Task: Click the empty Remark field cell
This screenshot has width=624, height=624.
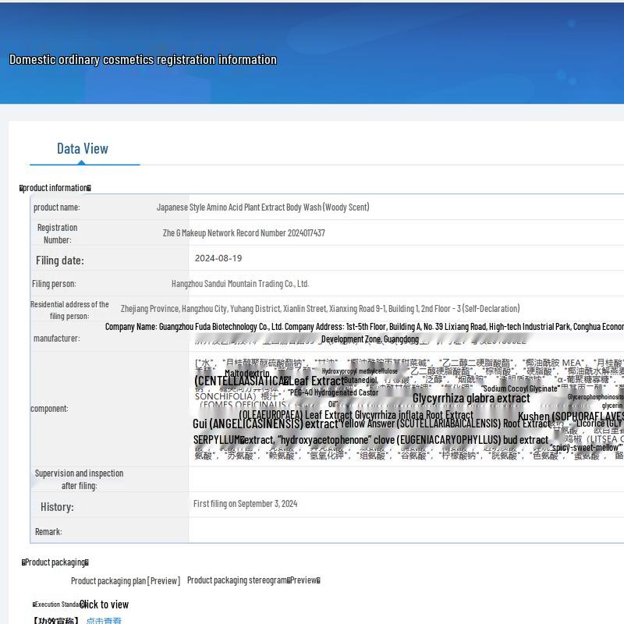Action: pos(406,531)
